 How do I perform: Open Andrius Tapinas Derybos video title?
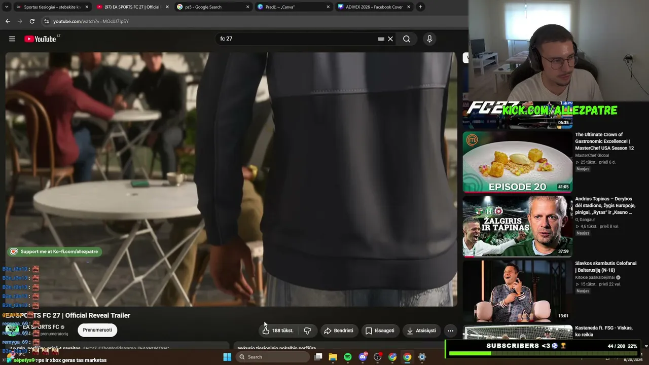tap(605, 205)
